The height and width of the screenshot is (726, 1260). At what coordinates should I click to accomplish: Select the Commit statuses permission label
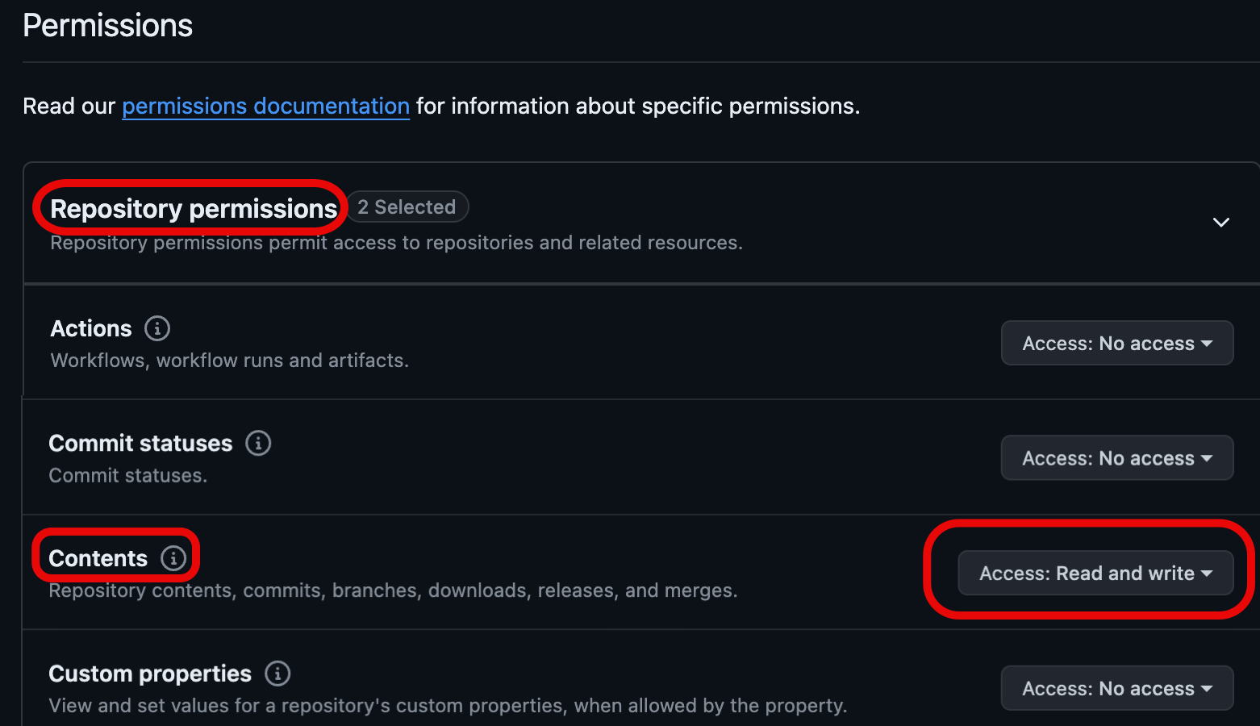(140, 443)
